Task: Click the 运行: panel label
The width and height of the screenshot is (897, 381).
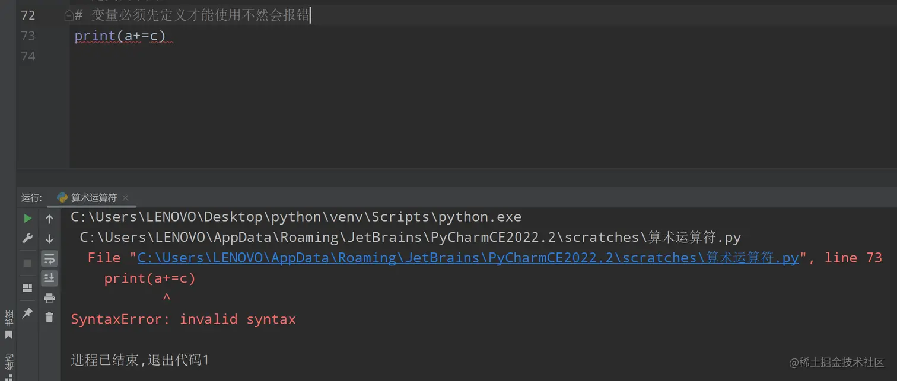Action: pyautogui.click(x=31, y=198)
